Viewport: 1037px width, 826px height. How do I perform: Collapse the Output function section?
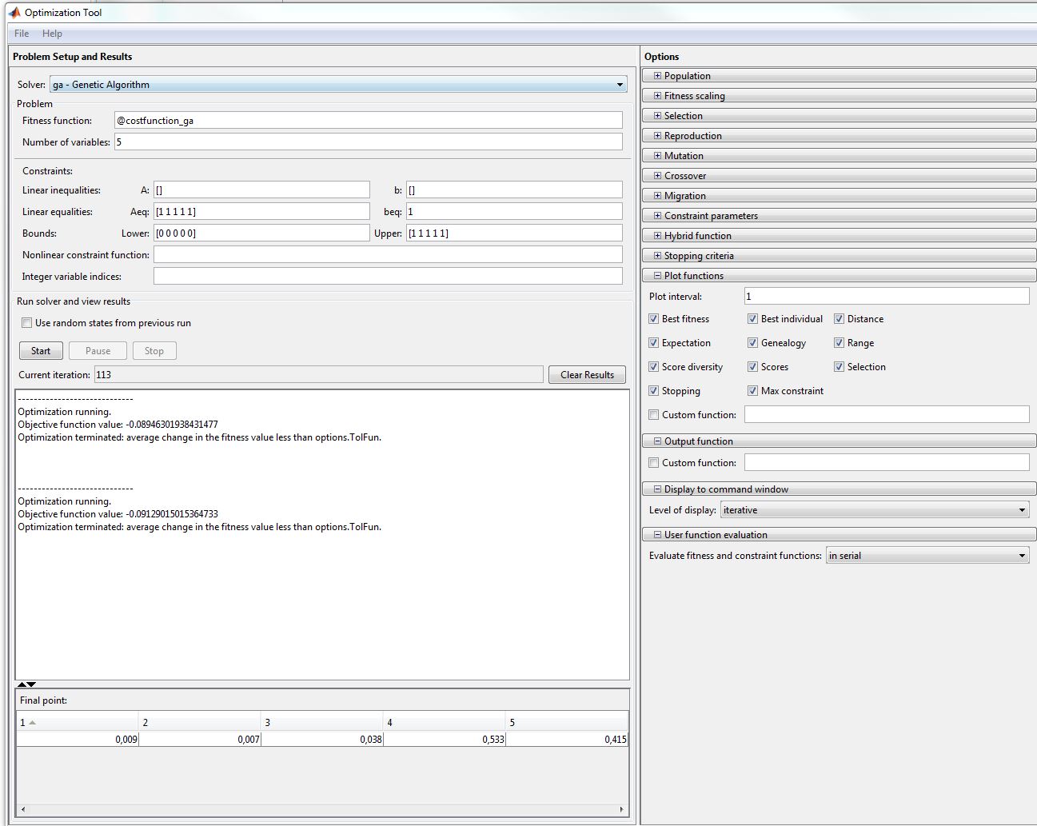coord(658,441)
